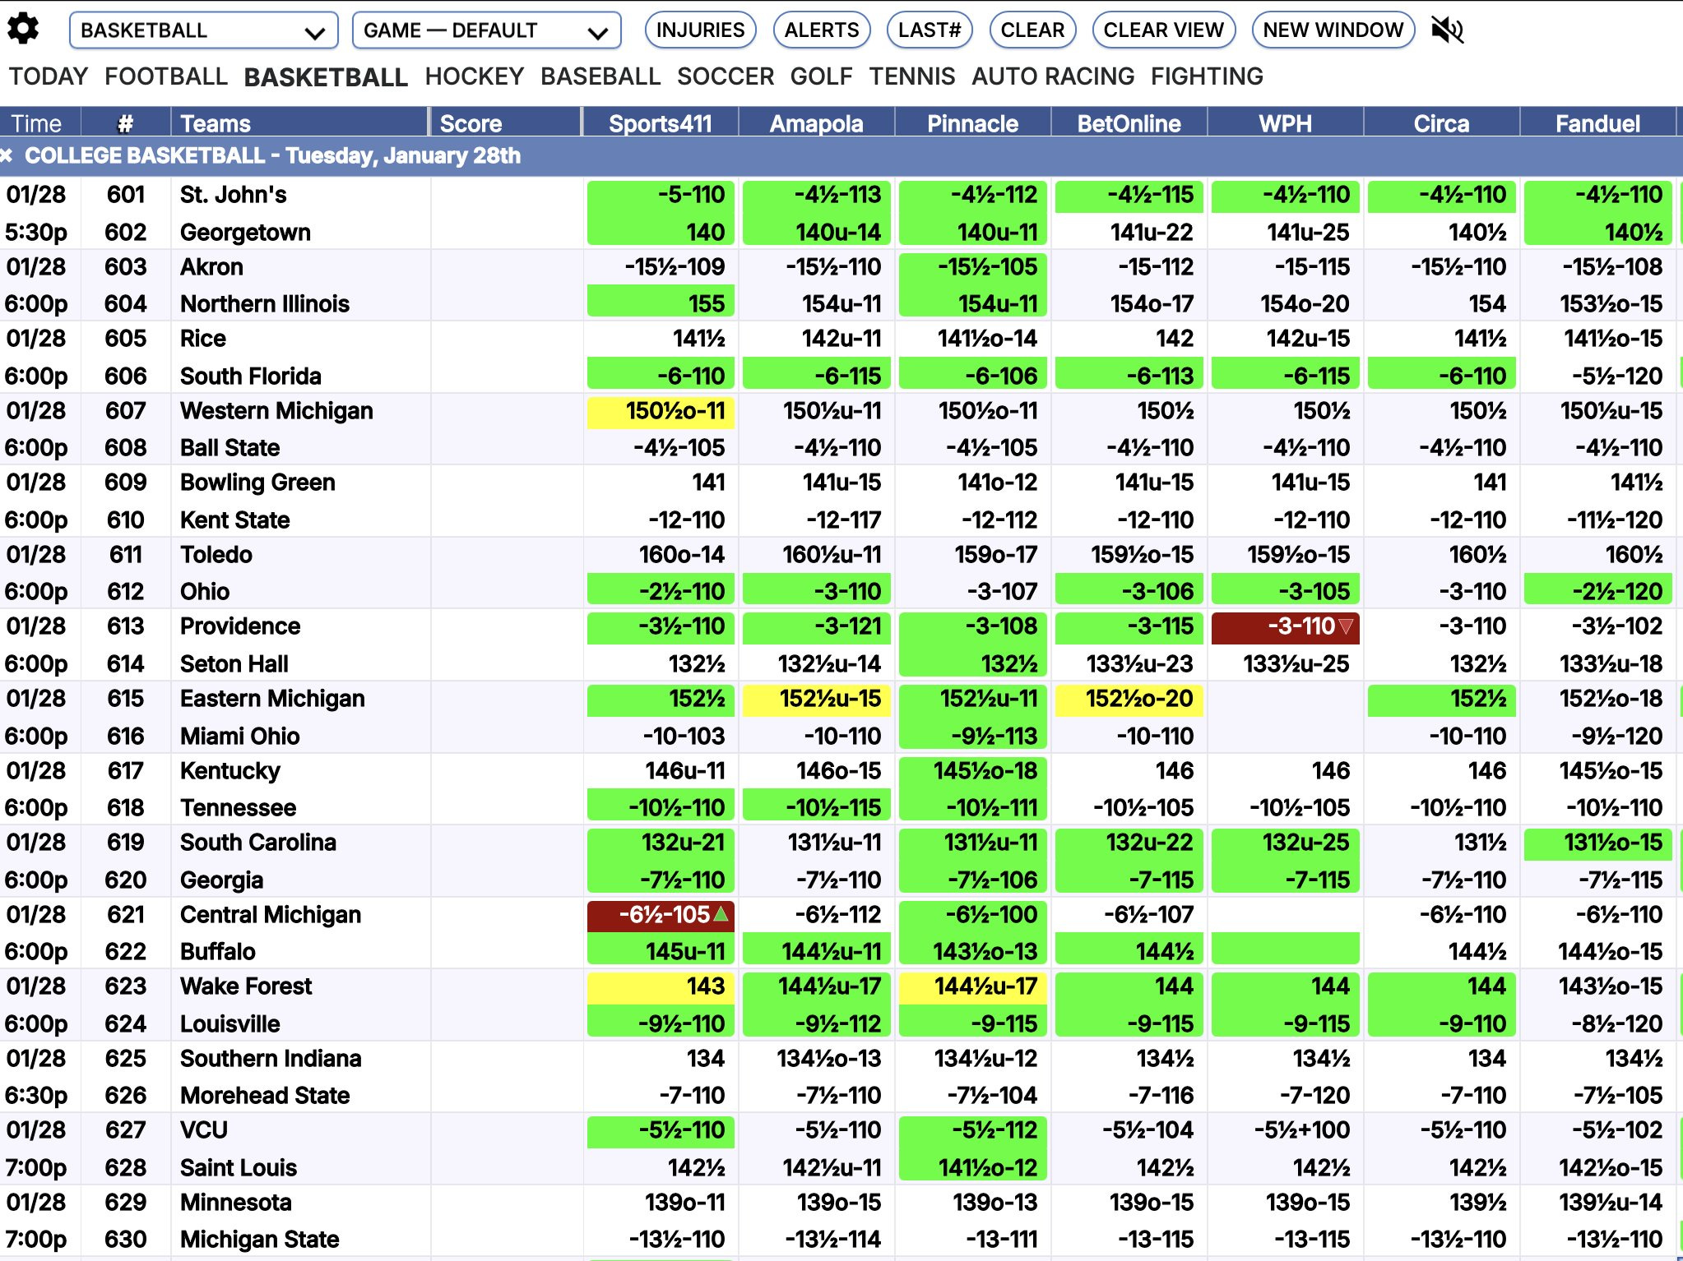Image resolution: width=1683 pixels, height=1261 pixels.
Task: Click the BetOnline column header
Action: [1129, 123]
